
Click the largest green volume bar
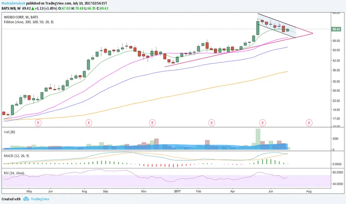point(258,139)
